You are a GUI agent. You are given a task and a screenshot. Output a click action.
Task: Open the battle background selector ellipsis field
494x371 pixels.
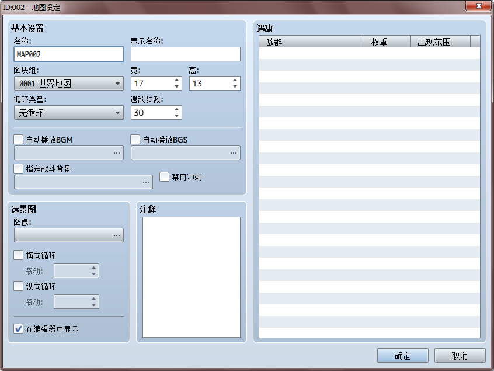click(84, 182)
